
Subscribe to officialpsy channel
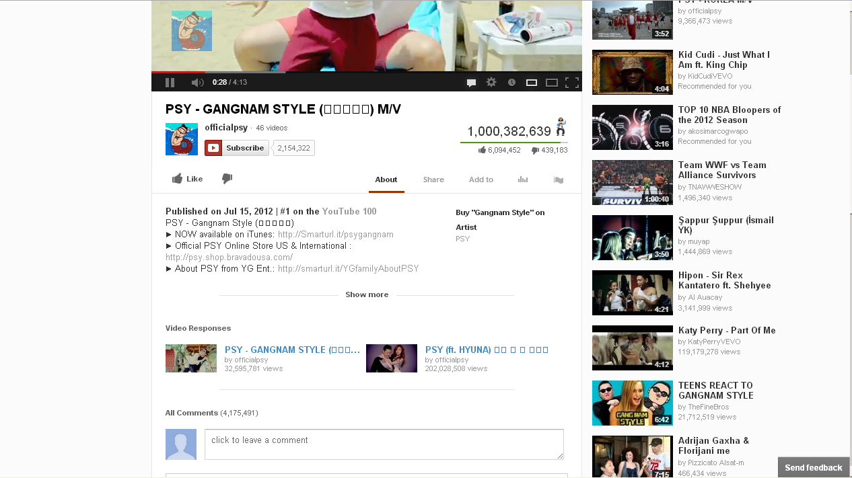(x=237, y=148)
